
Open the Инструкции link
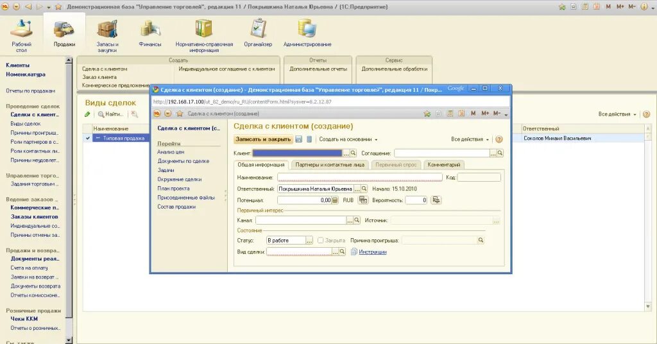point(373,252)
